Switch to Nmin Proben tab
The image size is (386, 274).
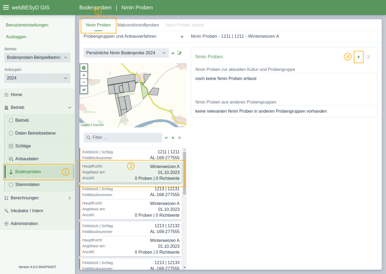point(98,25)
